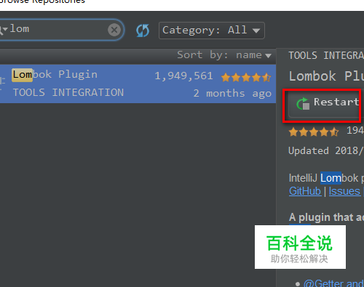Open the Category: All dropdown
364x287 pixels.
212,31
